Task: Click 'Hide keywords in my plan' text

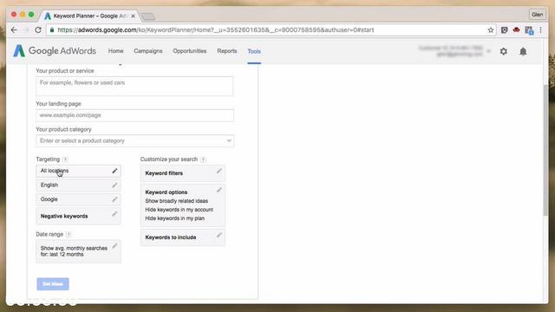Action: tap(175, 218)
